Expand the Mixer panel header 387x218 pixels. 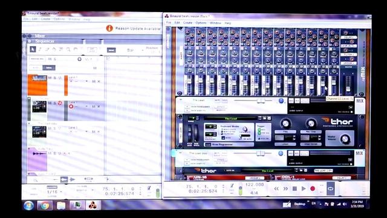point(30,36)
